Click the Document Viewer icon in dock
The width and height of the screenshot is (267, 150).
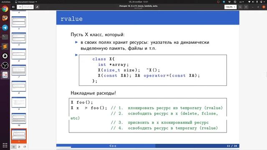5,75
